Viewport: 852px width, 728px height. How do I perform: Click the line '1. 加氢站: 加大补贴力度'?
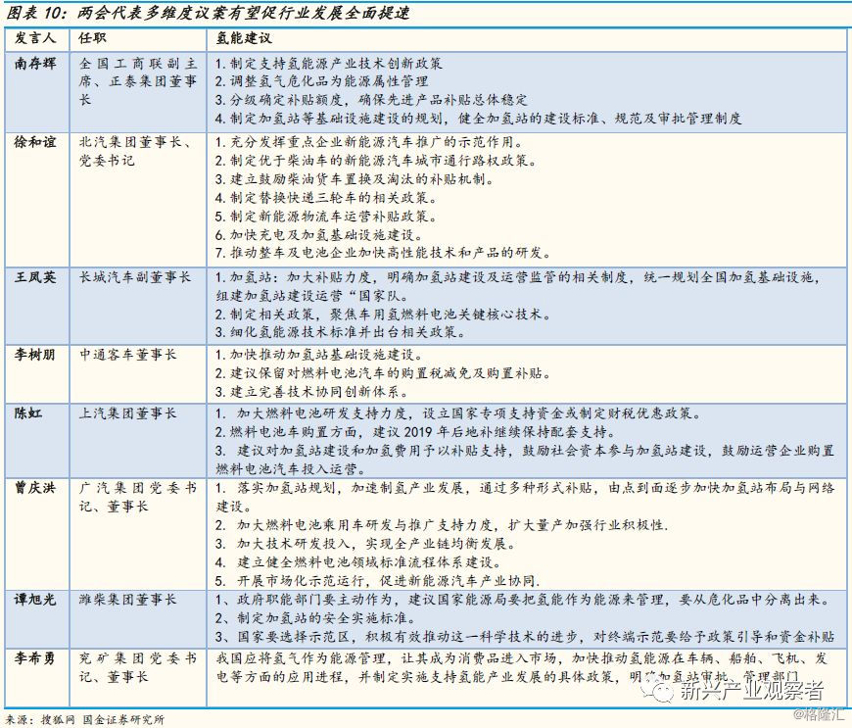point(518,286)
